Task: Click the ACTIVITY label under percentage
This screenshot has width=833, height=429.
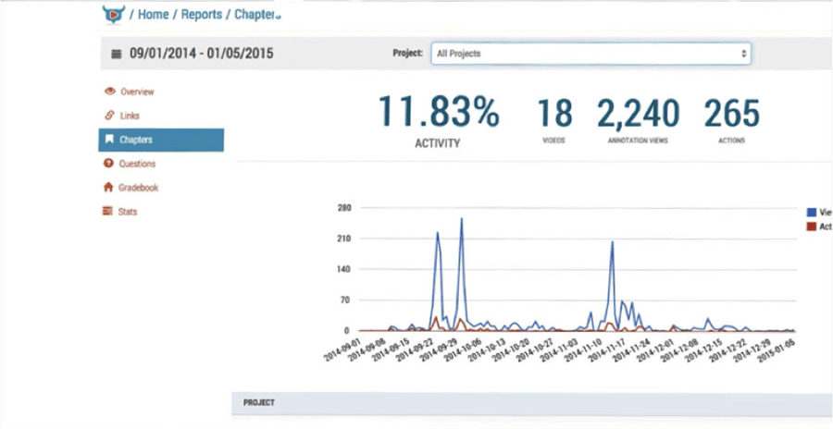Action: tap(437, 143)
